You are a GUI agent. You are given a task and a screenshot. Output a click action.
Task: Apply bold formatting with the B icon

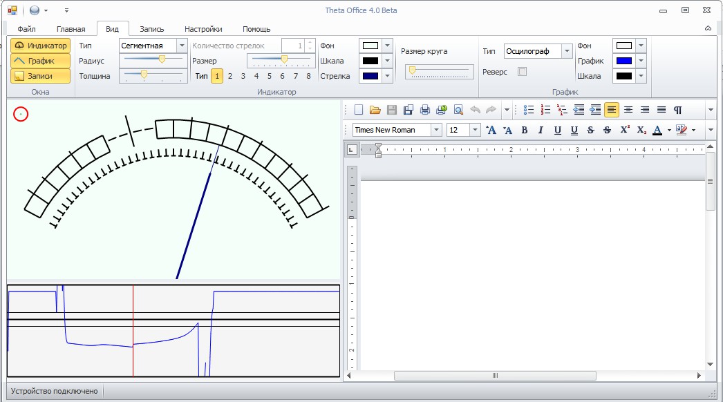pyautogui.click(x=525, y=130)
